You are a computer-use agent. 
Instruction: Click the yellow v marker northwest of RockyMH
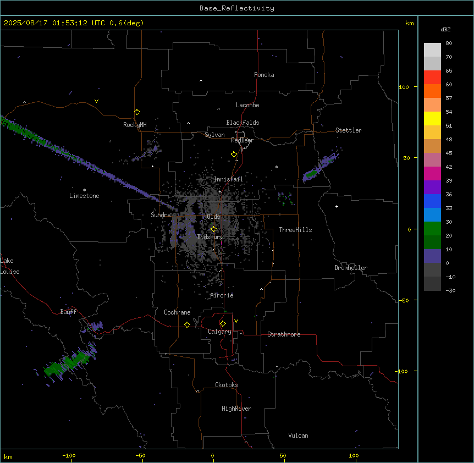[x=96, y=101]
